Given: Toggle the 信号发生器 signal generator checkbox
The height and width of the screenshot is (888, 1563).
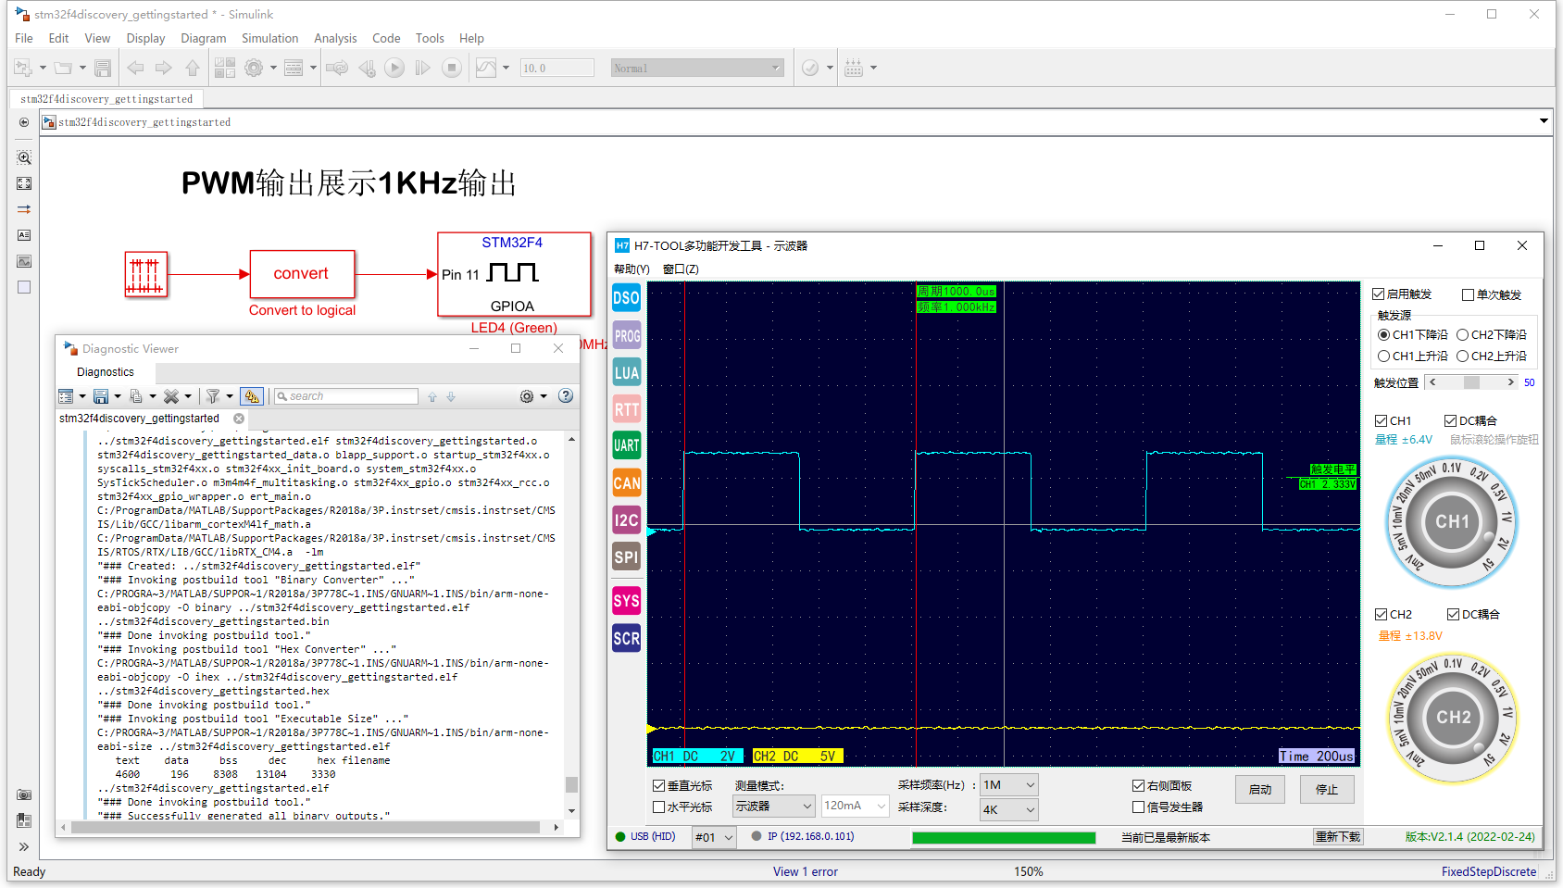Looking at the screenshot, I should tap(1138, 807).
